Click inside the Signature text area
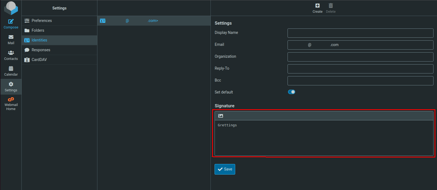Viewport: 437px width, 190px height. [324, 138]
